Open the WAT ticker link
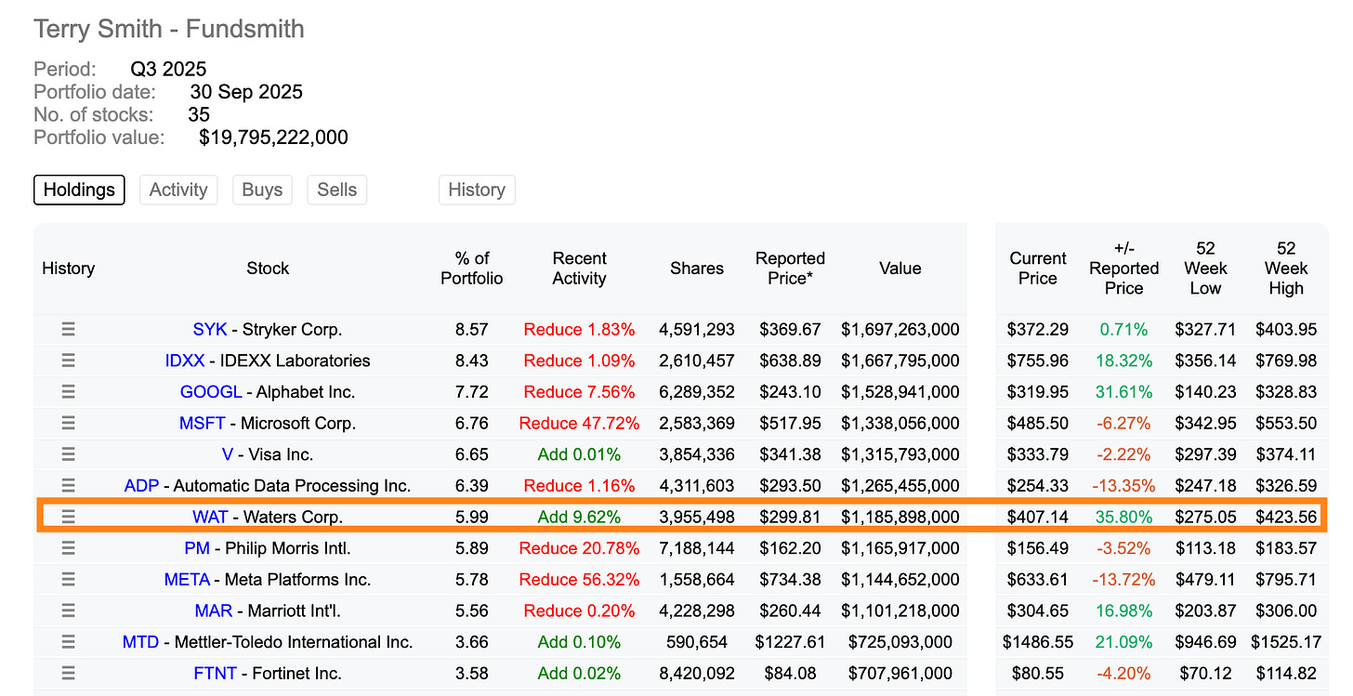Screen dimensions: 1353x696 click(x=210, y=517)
